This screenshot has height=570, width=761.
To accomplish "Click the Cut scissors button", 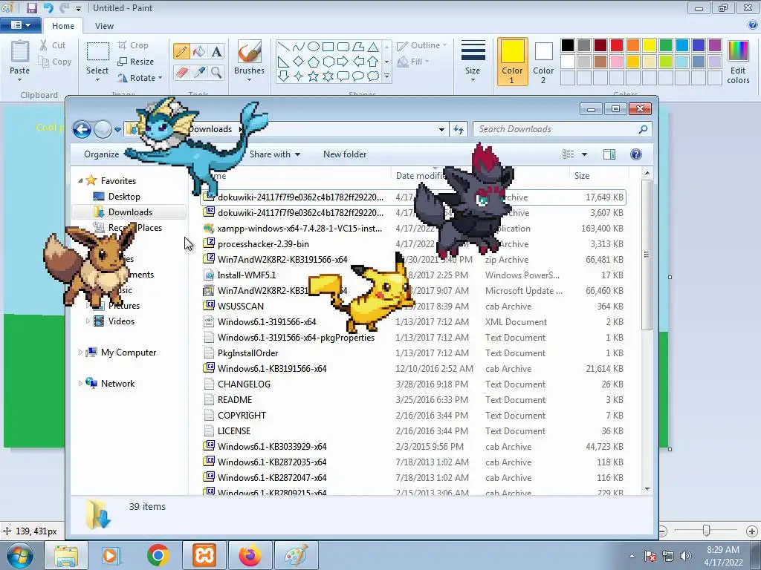I will 52,45.
